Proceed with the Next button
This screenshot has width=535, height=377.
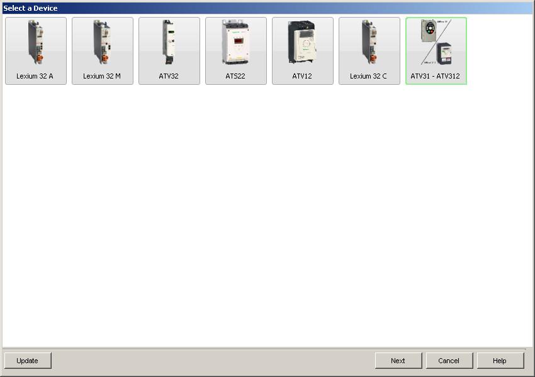click(x=398, y=360)
